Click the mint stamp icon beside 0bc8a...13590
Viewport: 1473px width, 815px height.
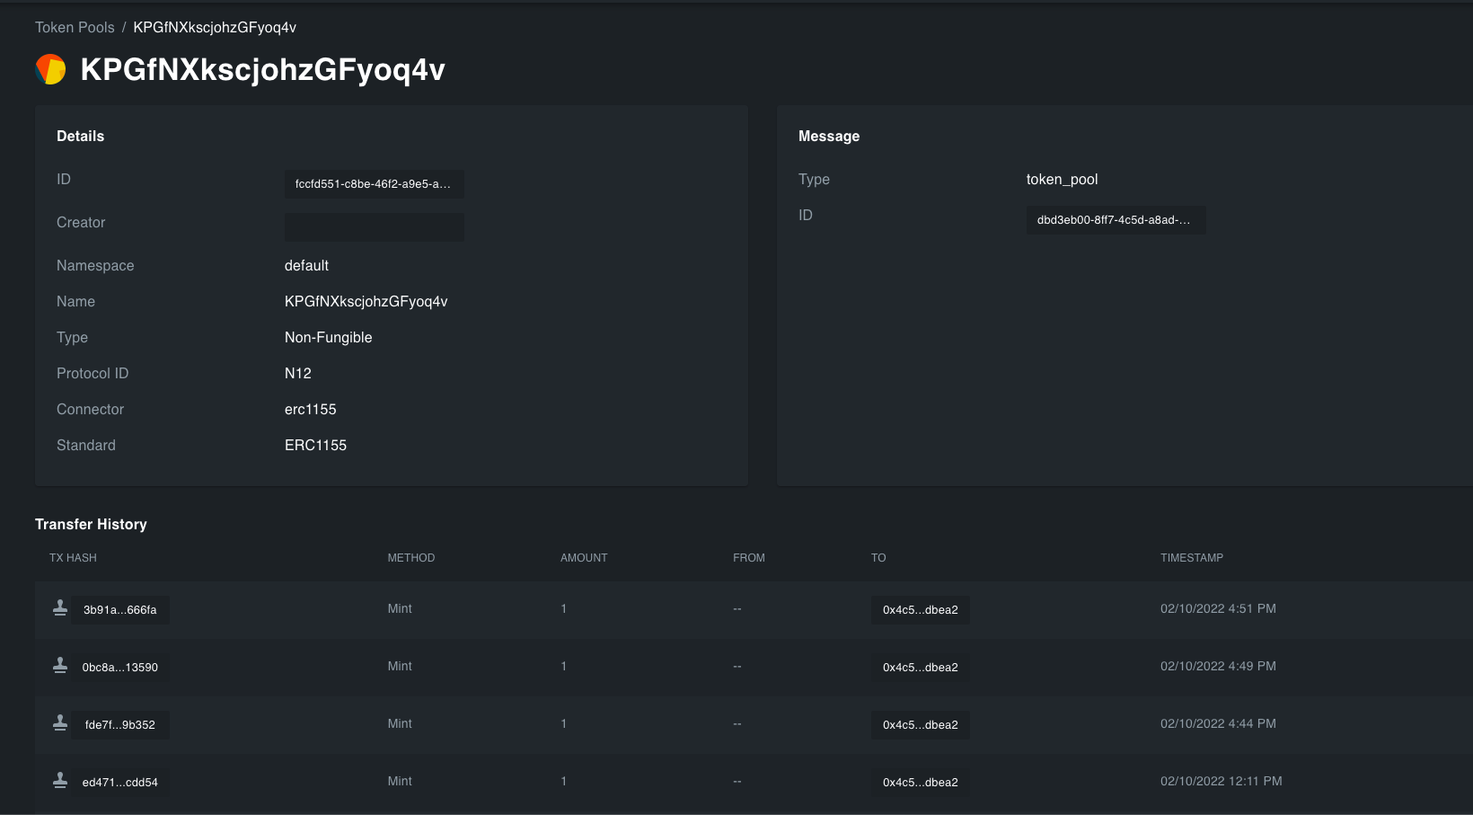point(59,664)
